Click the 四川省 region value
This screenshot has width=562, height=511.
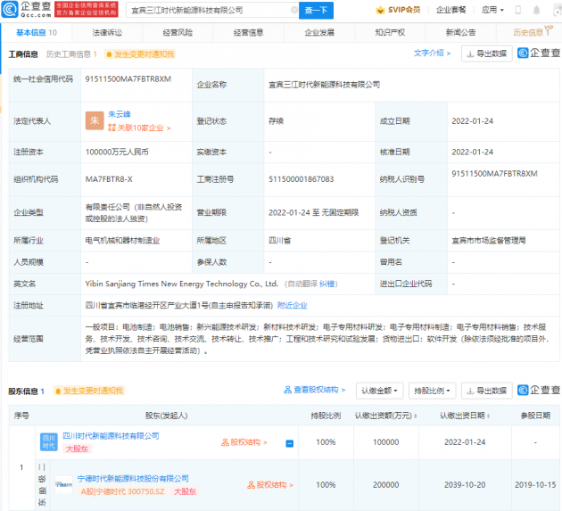click(x=280, y=241)
